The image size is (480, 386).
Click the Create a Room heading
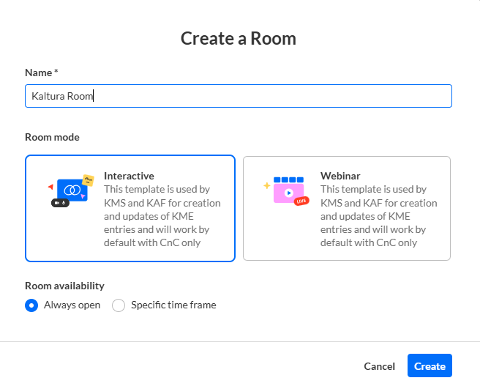(x=238, y=39)
